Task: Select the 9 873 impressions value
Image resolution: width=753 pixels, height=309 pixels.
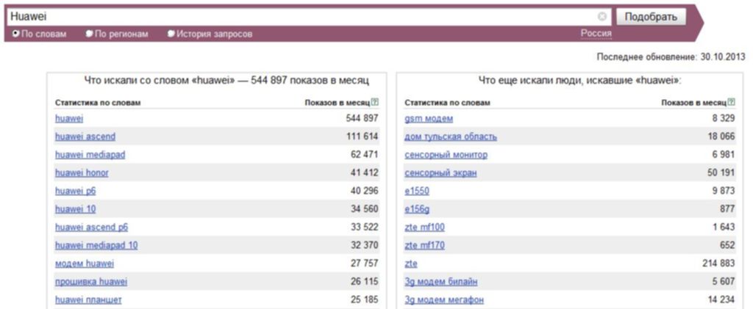Action: 724,191
